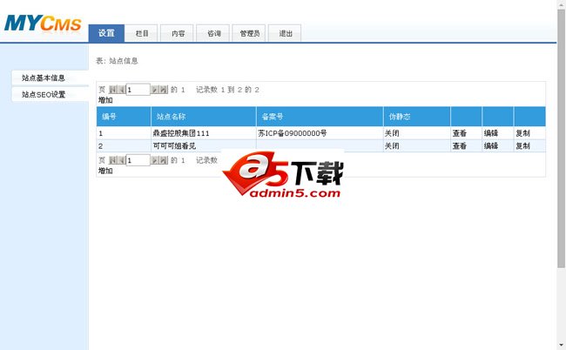
Task: Go to first page in bottom pager
Action: click(112, 160)
